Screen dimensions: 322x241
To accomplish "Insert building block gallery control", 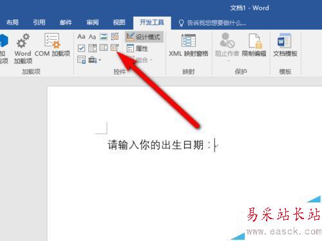I will tap(115, 37).
